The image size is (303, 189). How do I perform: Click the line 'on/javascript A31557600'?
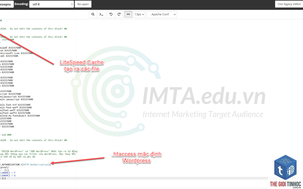point(15,97)
